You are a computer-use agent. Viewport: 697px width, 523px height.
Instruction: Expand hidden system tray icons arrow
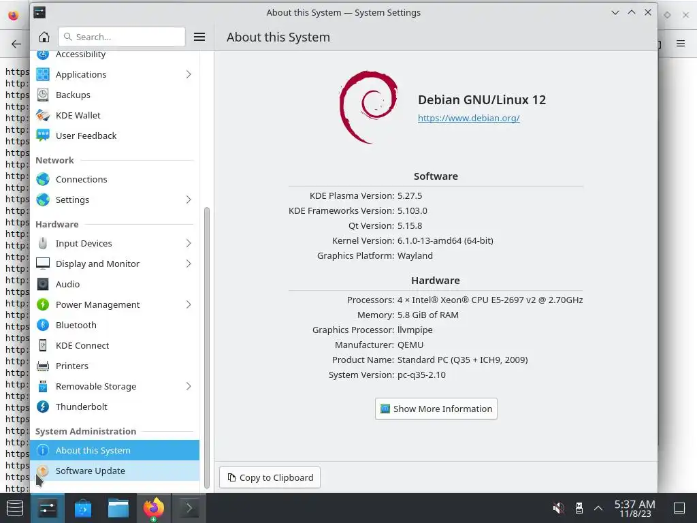click(x=598, y=508)
